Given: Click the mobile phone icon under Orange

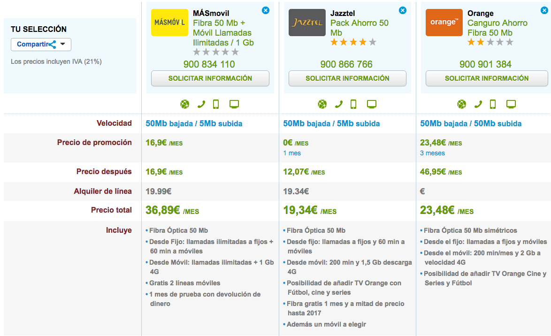Looking at the screenshot, I should [493, 104].
